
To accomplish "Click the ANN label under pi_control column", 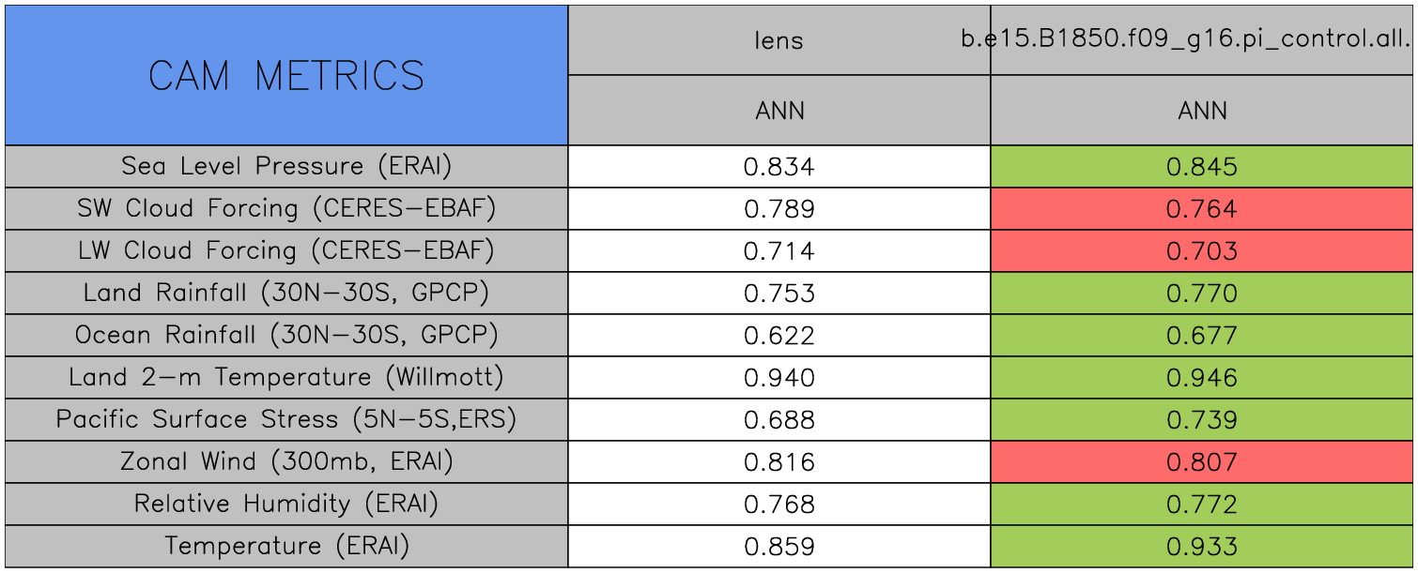I will 1202,111.
